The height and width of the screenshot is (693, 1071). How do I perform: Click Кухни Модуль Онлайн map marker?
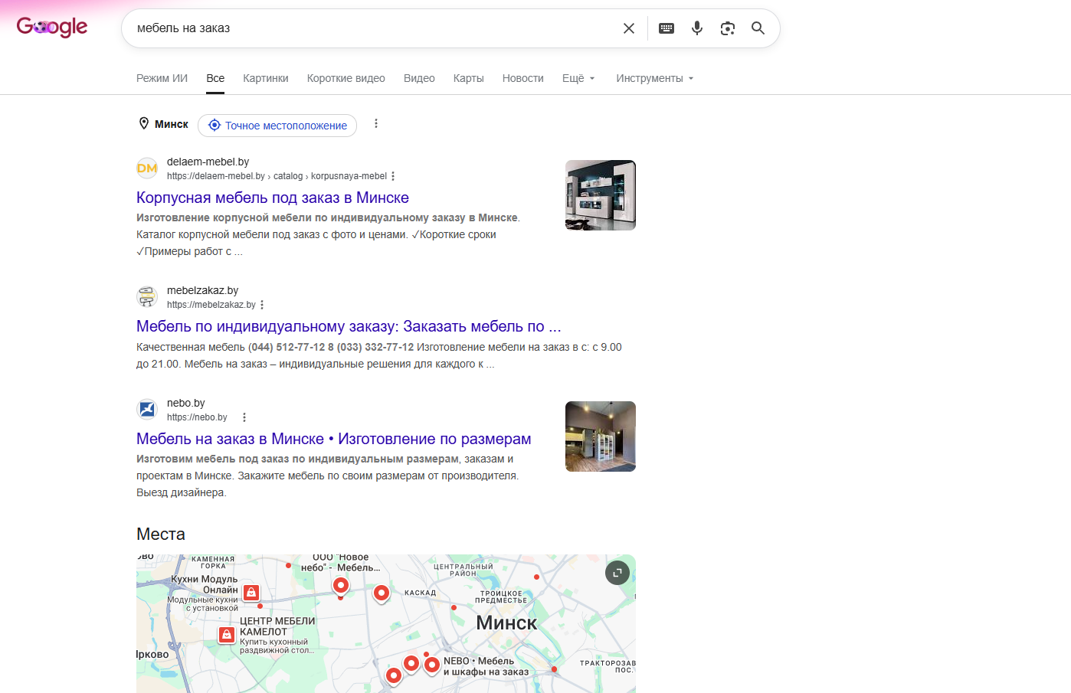[x=251, y=593]
